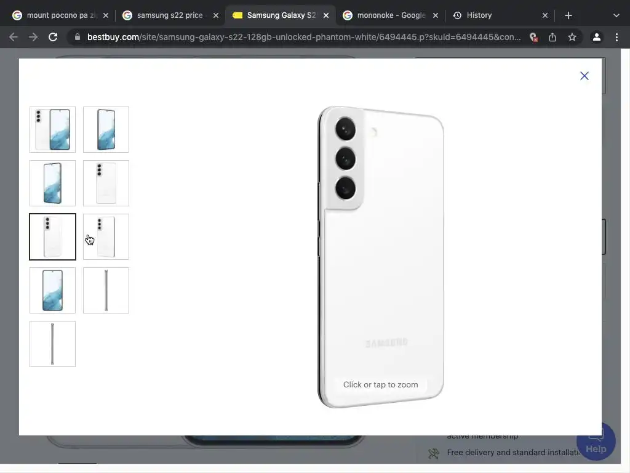
Task: Share this page via share icon
Action: (552, 37)
